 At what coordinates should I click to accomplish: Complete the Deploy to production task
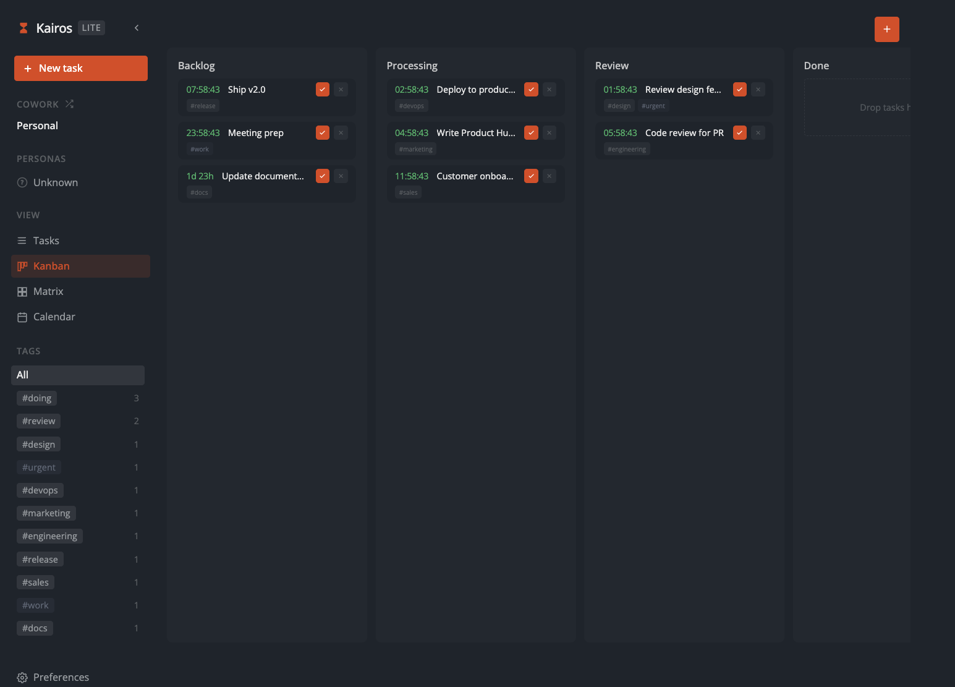(530, 89)
